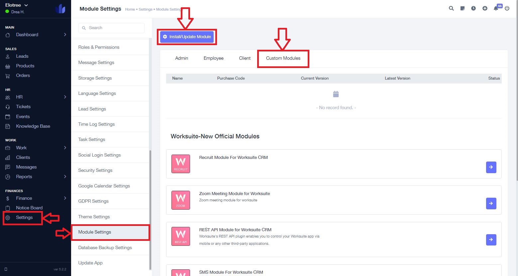Click the Leads person icon
Viewport: 518px width, 276px height.
[x=8, y=56]
